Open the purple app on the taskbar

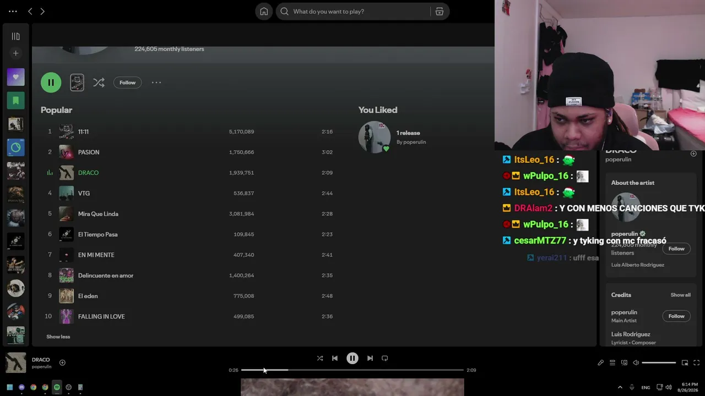coord(21,387)
